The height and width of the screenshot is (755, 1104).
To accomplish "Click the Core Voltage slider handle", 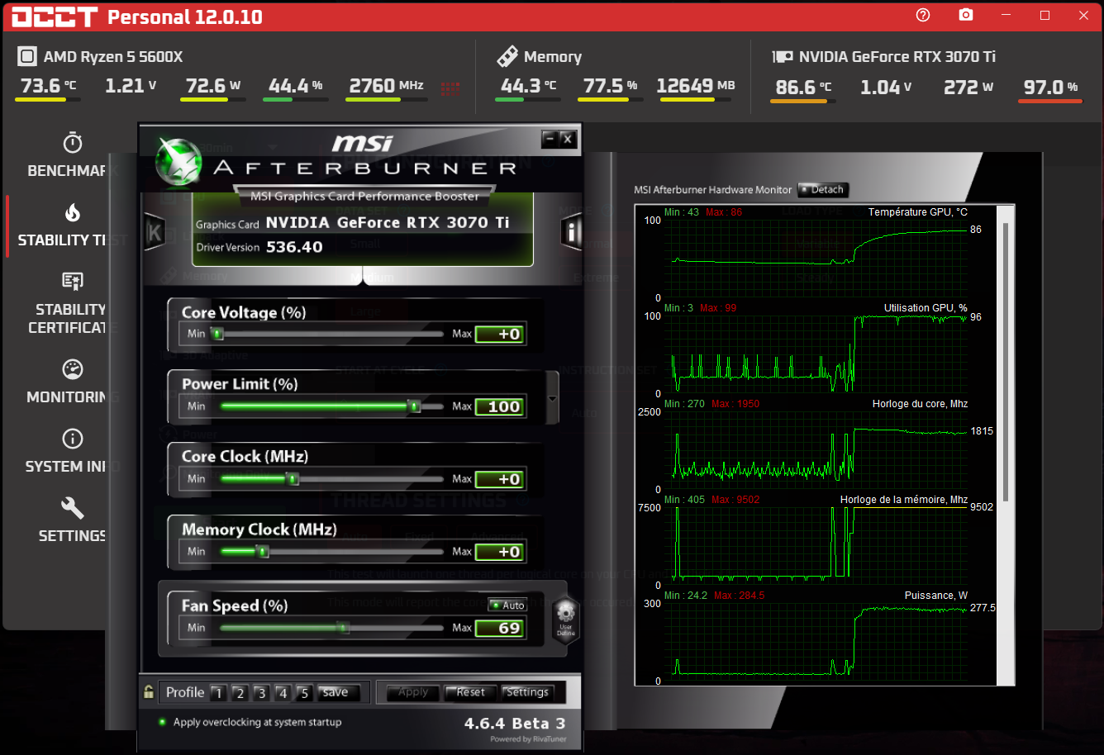I will pyautogui.click(x=217, y=334).
